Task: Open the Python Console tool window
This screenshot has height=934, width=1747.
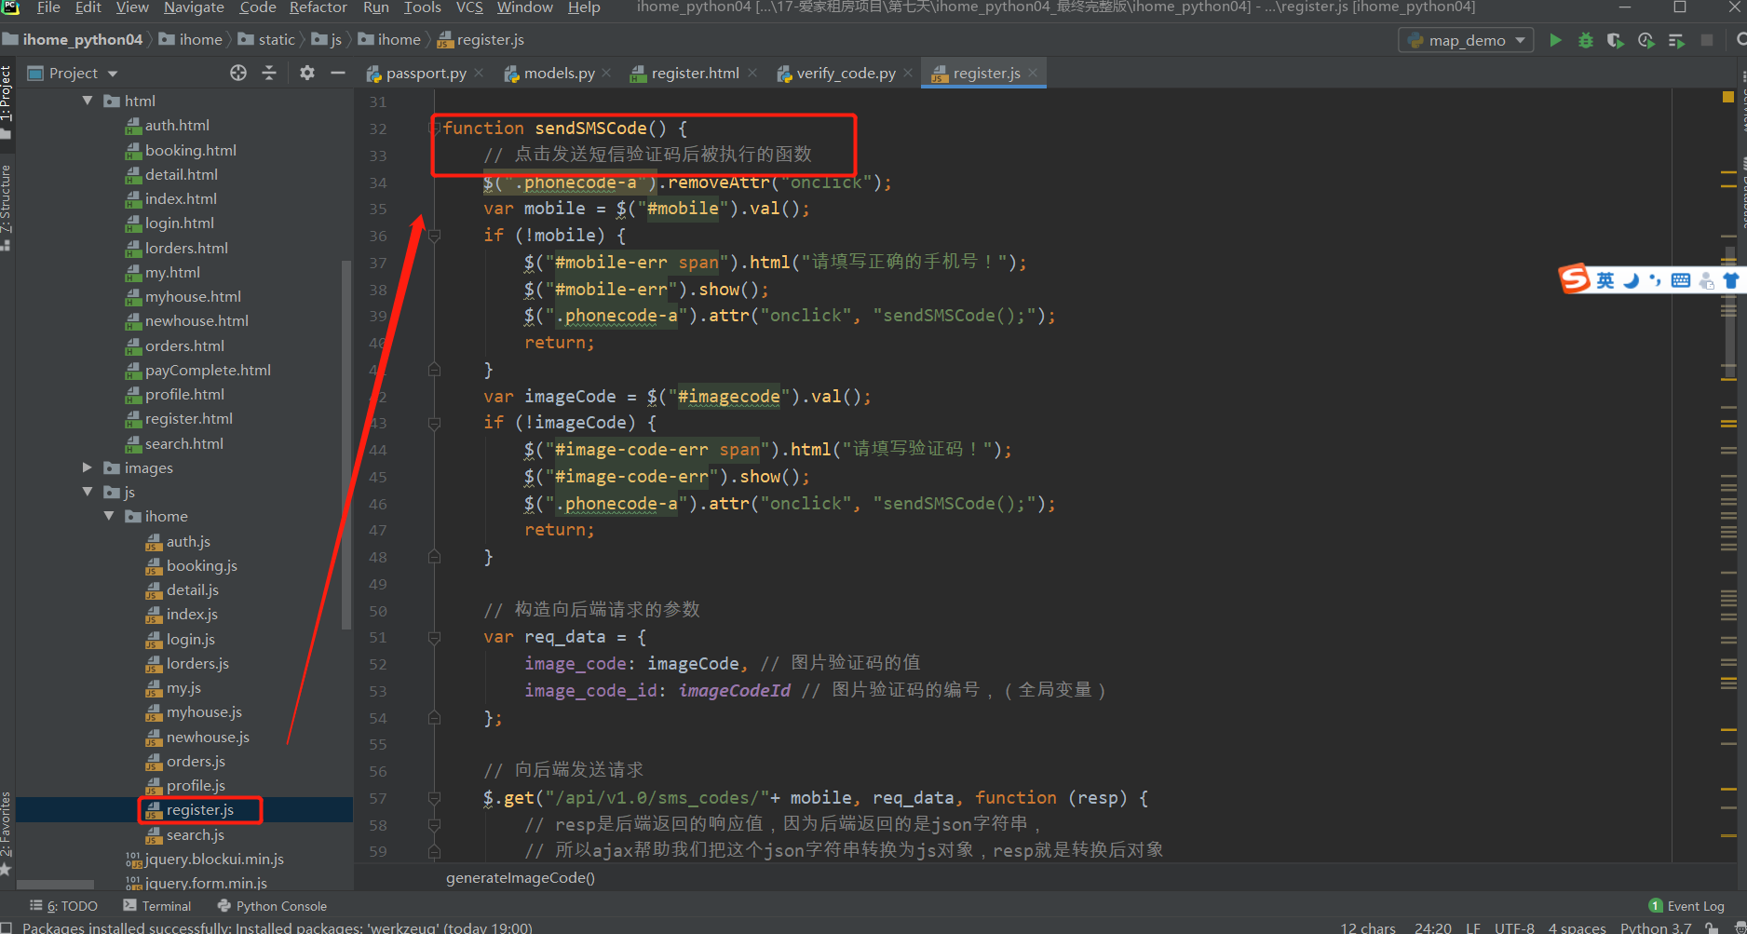Action: (272, 906)
